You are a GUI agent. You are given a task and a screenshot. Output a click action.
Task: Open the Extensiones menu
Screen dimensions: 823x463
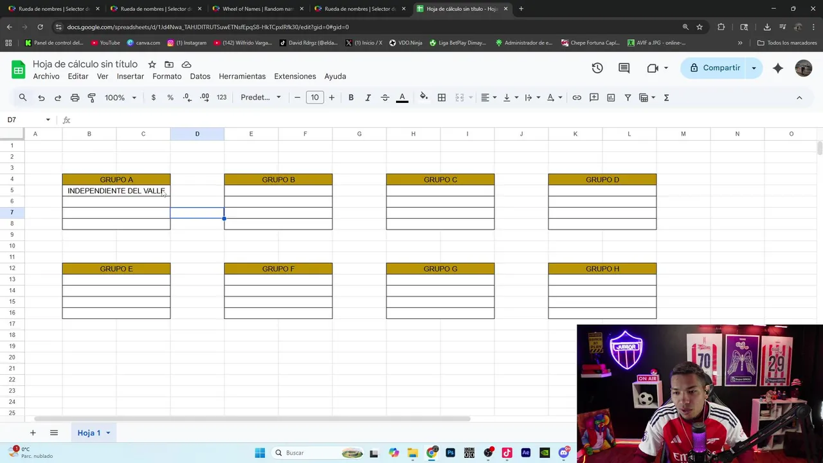(x=295, y=77)
